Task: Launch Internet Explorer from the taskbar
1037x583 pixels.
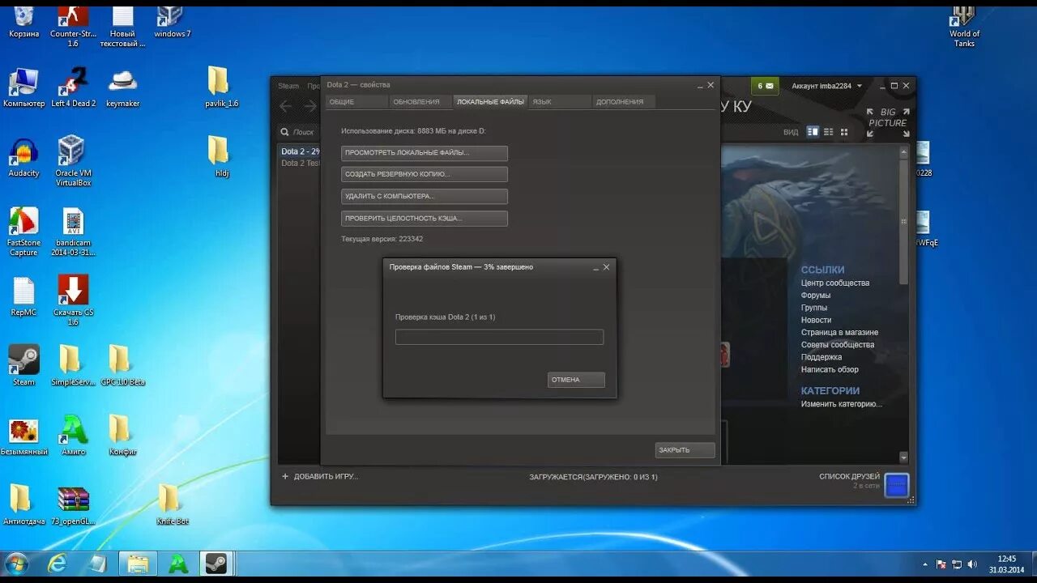Action: [x=58, y=564]
